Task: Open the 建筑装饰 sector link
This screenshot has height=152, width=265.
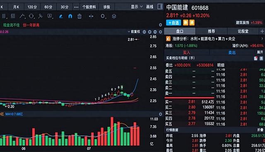Action: pyautogui.click(x=243, y=23)
